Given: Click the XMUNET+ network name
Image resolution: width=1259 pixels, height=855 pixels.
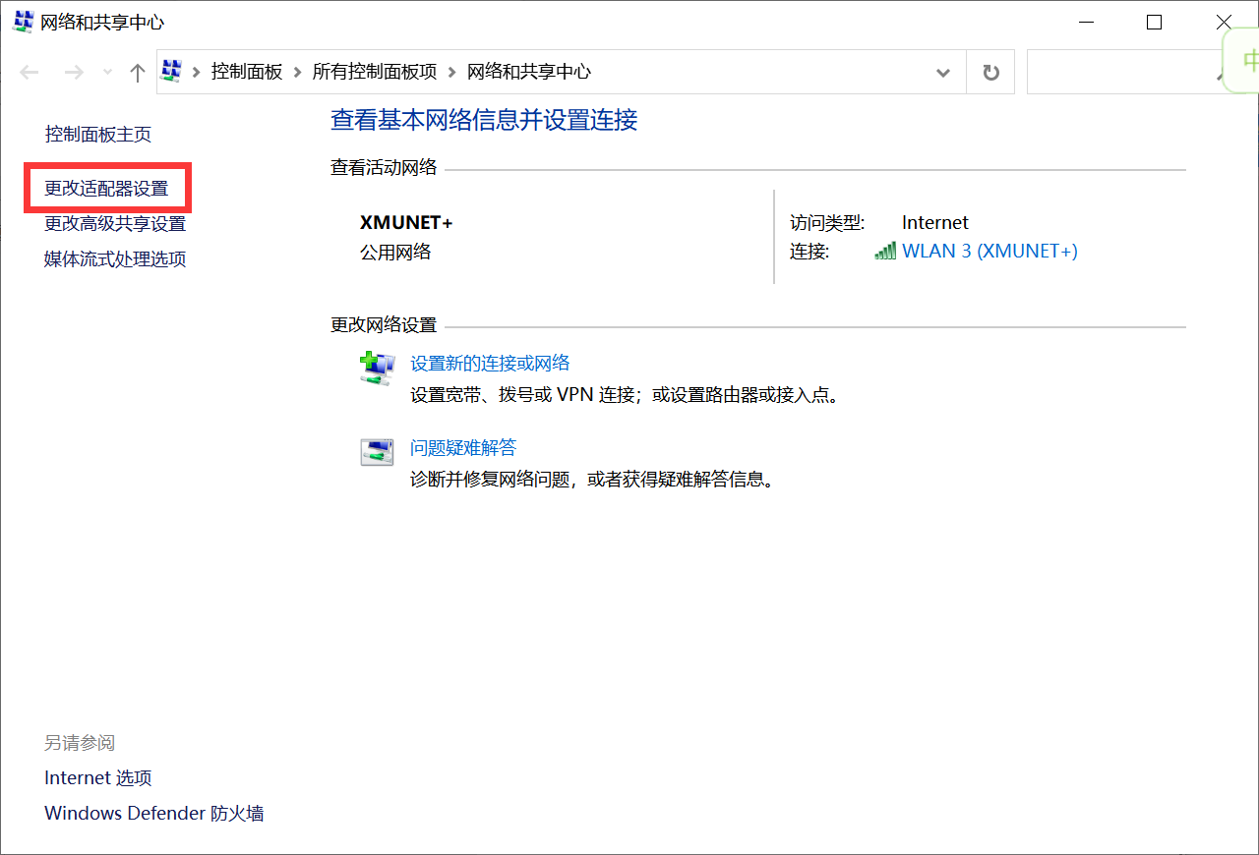Looking at the screenshot, I should click(406, 223).
